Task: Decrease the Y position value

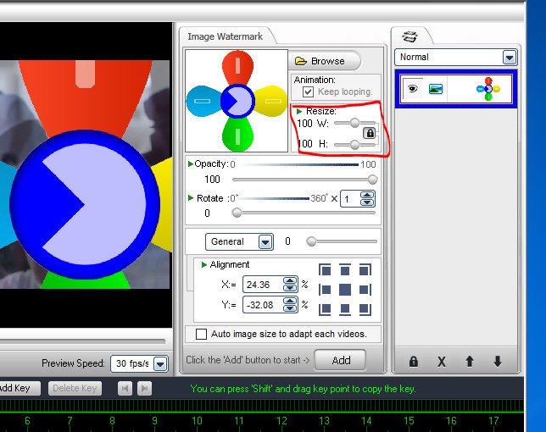Action: [x=290, y=308]
